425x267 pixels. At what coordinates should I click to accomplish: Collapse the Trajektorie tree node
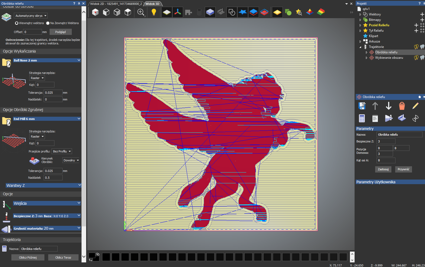coord(360,47)
